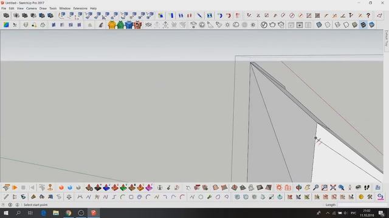389x218 pixels.
Task: Click the yellow circle coin icon
Action: point(361,197)
